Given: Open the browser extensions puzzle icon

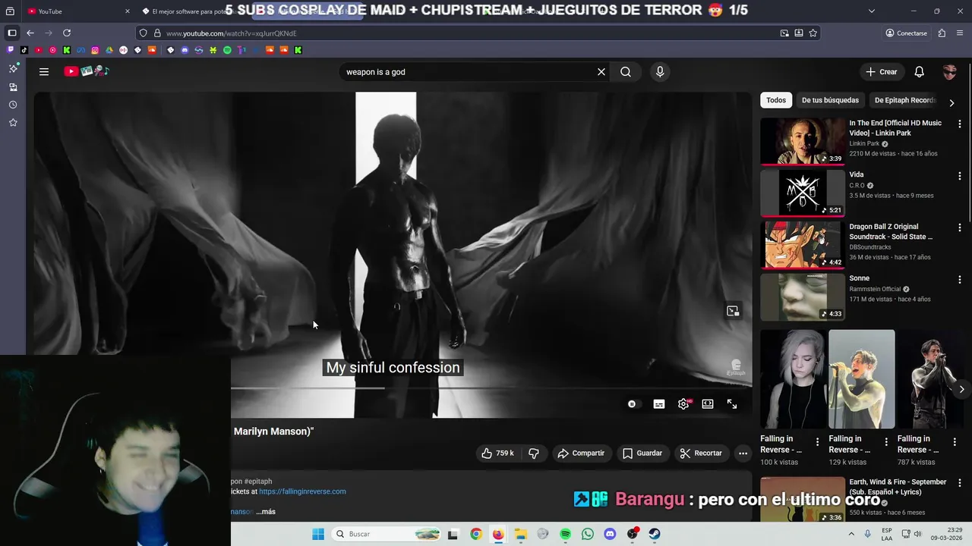Looking at the screenshot, I should [x=942, y=33].
